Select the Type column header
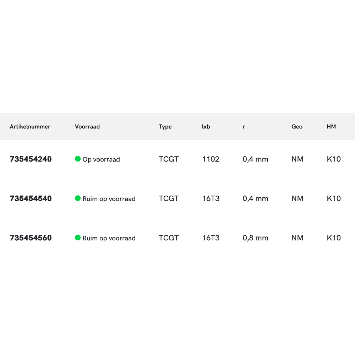 click(165, 127)
